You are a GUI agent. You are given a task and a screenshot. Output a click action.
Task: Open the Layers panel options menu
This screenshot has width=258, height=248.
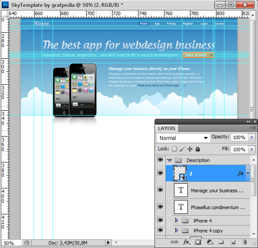[x=253, y=128]
